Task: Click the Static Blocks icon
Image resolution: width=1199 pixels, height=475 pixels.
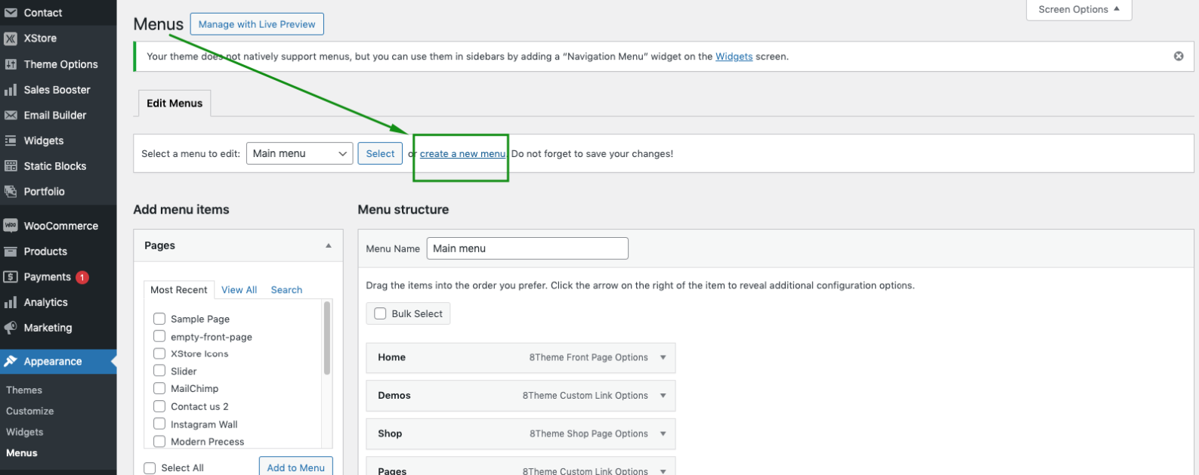Action: coord(11,166)
